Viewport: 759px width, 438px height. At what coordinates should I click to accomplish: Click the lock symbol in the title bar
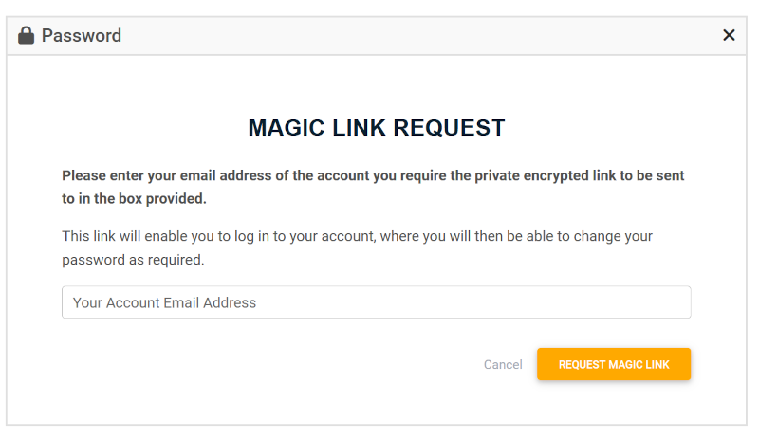tap(27, 36)
